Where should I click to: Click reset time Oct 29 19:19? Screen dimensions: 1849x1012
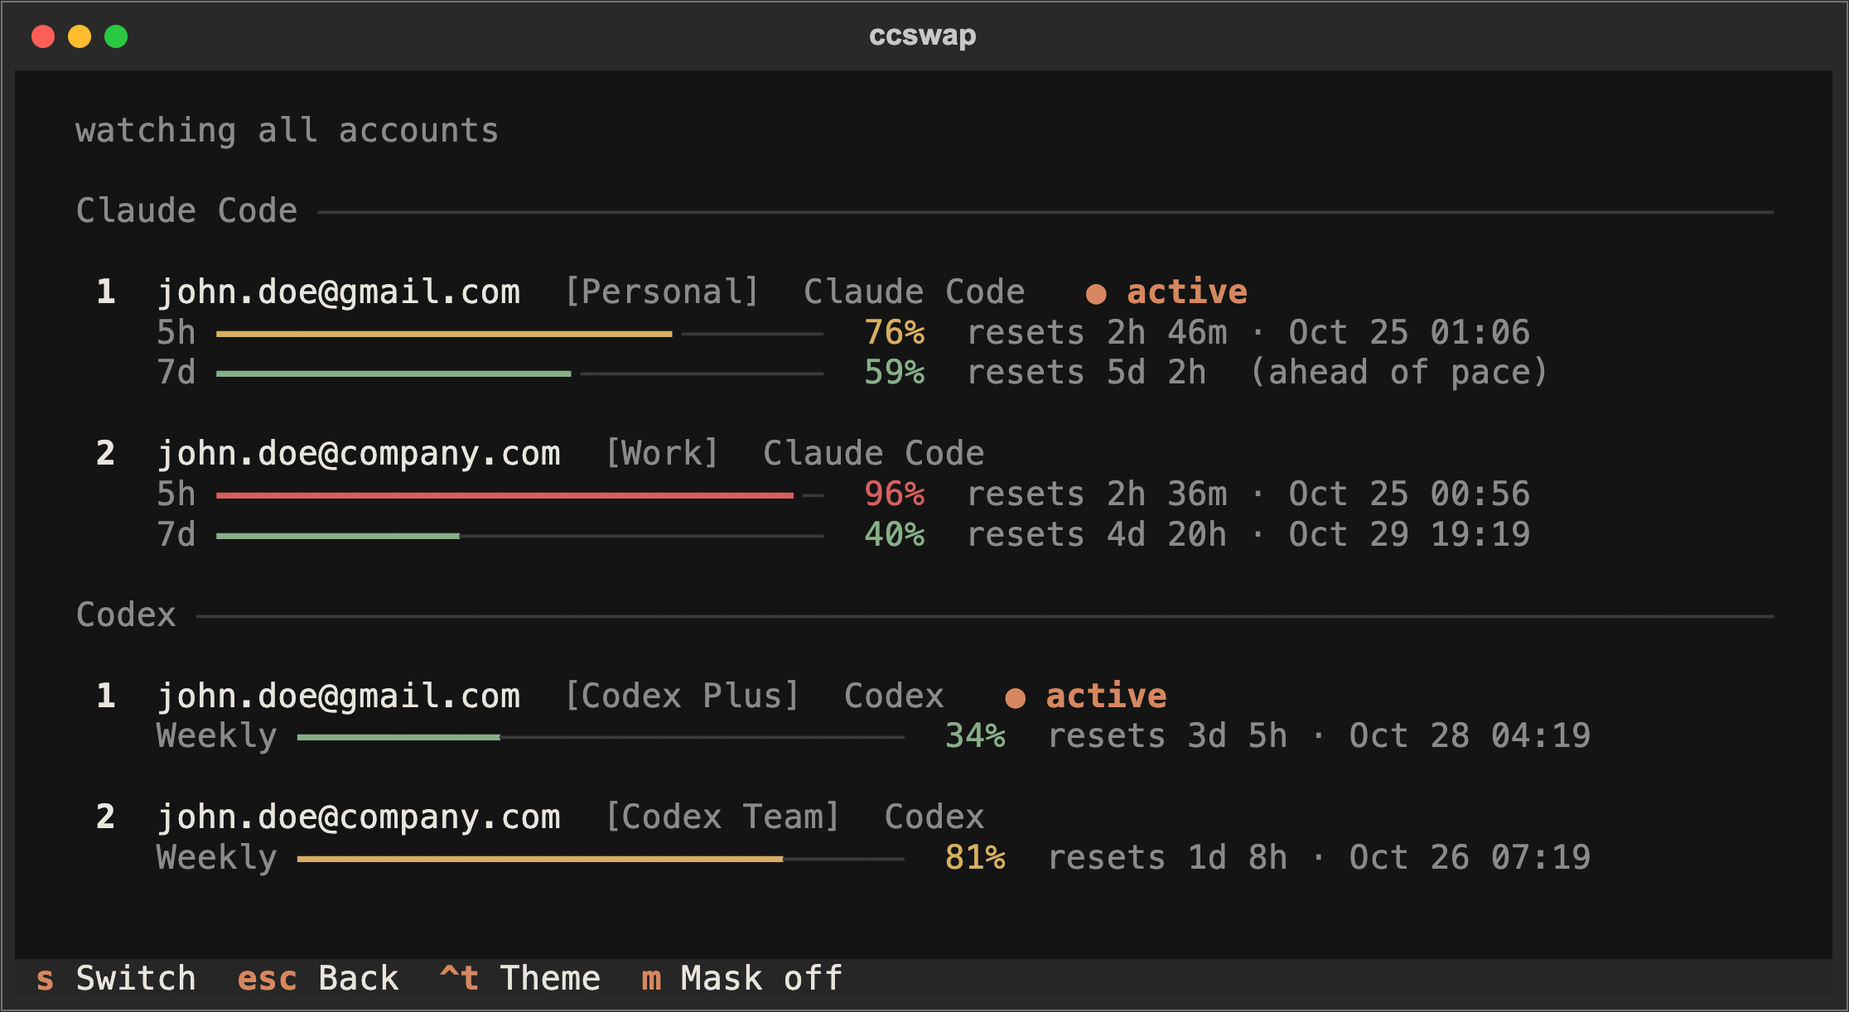[1409, 535]
